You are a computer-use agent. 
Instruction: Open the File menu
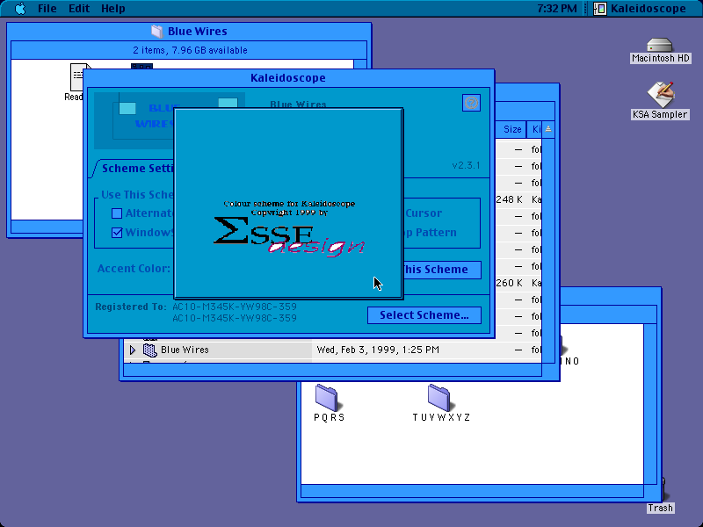(x=47, y=8)
